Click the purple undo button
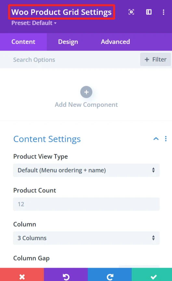 tap(66, 274)
